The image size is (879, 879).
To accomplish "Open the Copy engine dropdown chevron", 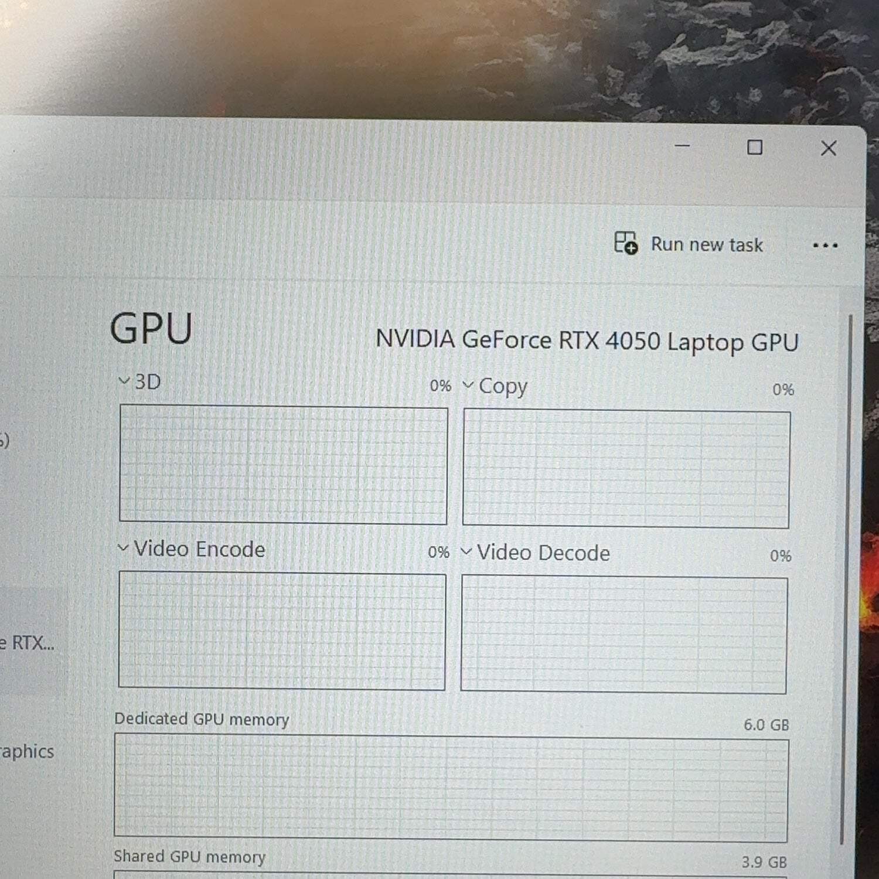I will click(468, 385).
